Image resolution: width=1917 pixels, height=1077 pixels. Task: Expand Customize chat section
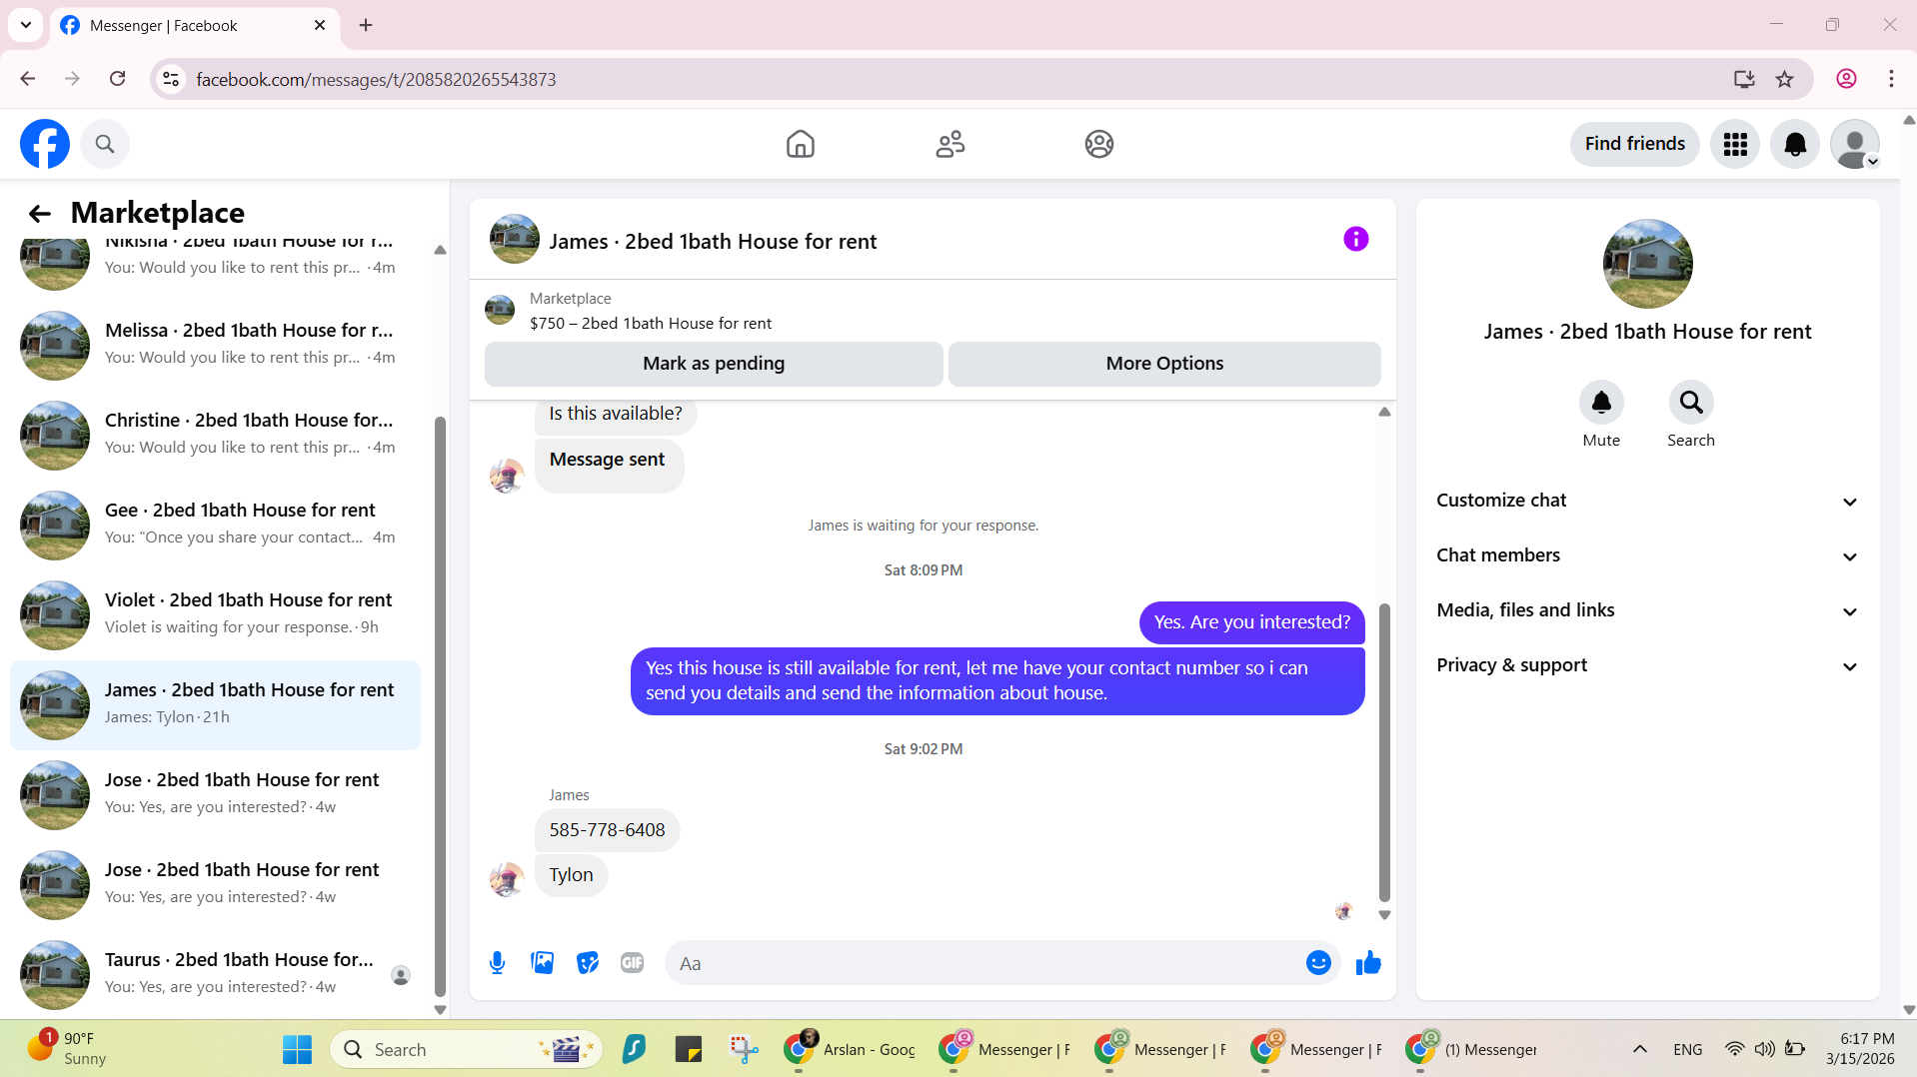tap(1647, 501)
